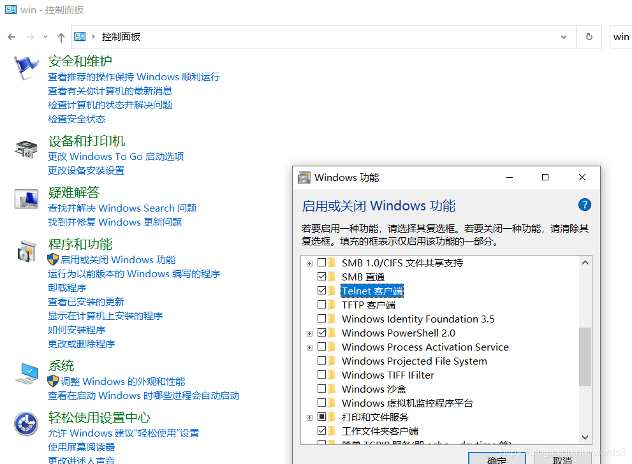
Task: Open the 系统 heading link
Action: [x=61, y=366]
